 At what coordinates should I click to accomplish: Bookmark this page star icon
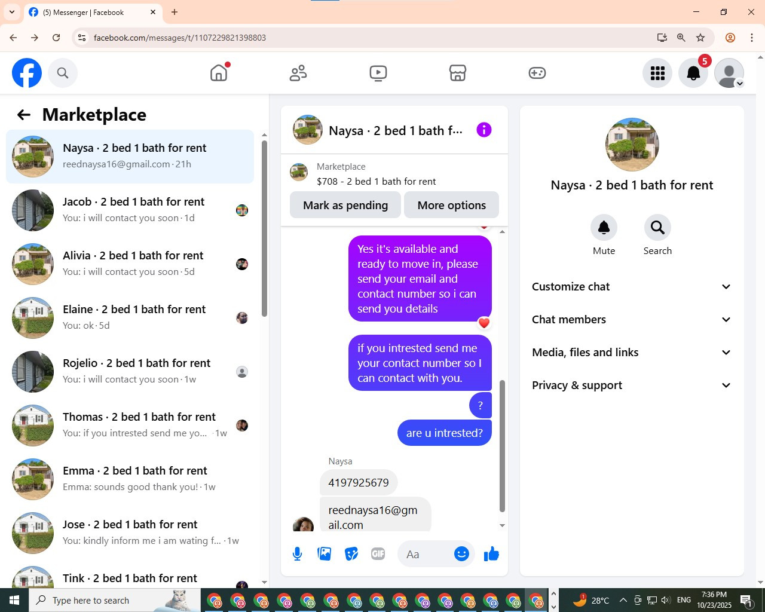(x=700, y=38)
